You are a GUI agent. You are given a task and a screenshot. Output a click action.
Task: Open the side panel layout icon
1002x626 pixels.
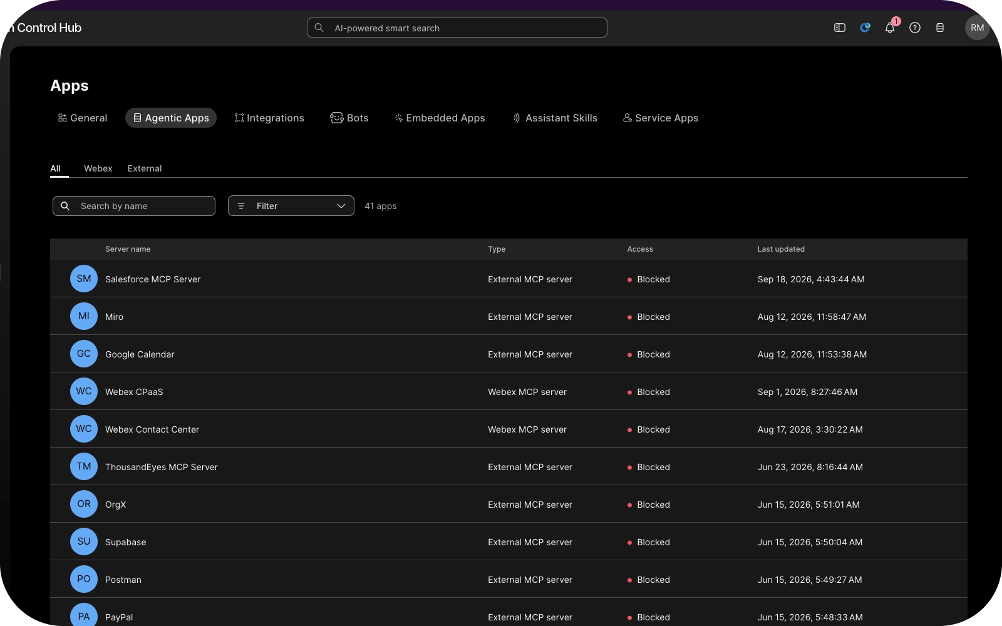(x=840, y=28)
